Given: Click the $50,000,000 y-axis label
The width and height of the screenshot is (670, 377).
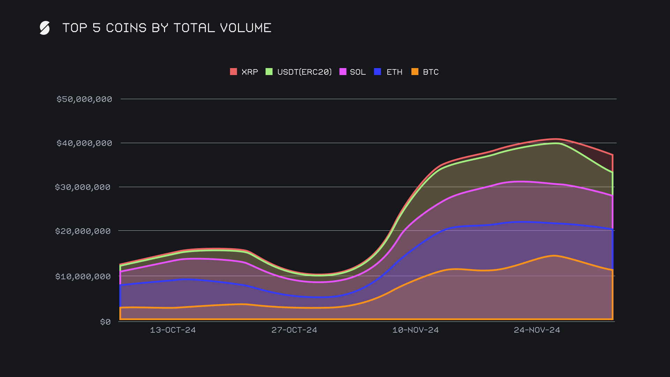Looking at the screenshot, I should (x=84, y=99).
